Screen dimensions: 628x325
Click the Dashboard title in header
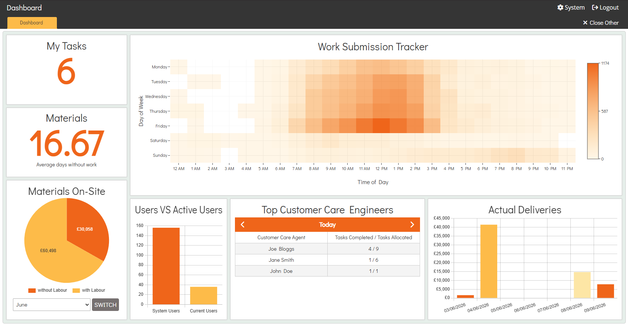(x=24, y=8)
